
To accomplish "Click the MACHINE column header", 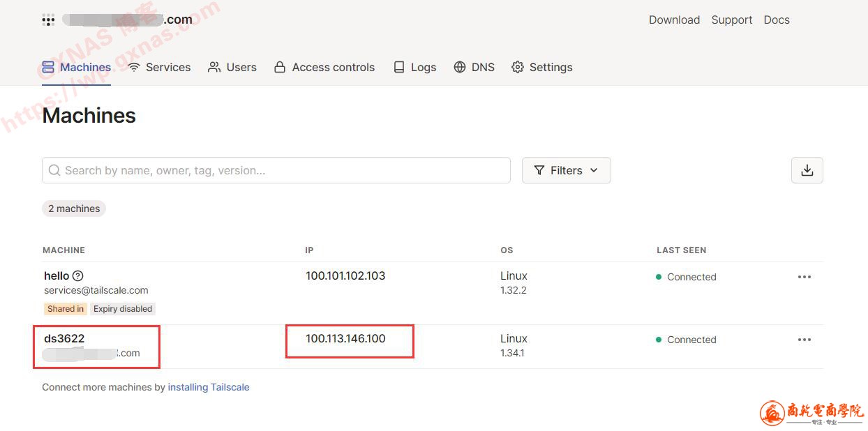I will click(x=63, y=250).
